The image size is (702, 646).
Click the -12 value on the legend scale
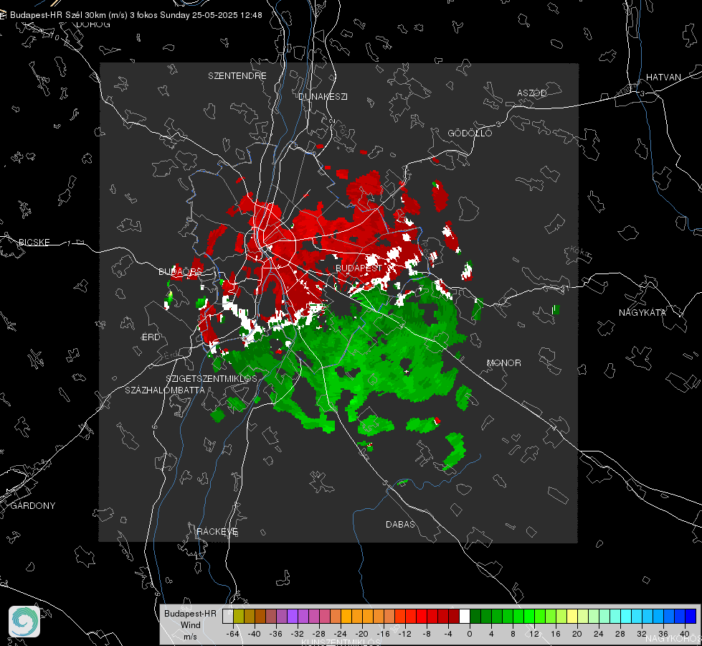point(404,634)
